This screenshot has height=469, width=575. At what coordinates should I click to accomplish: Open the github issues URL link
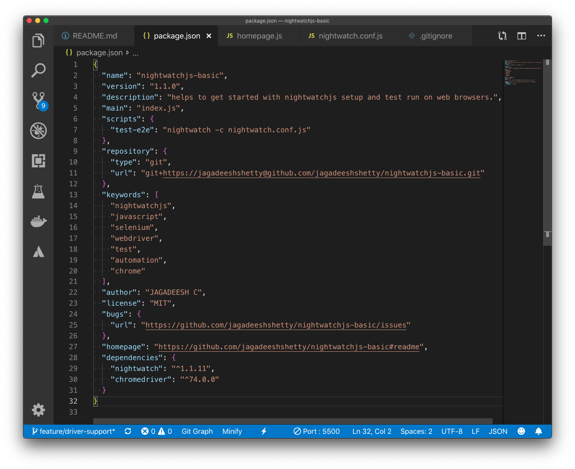[x=276, y=325]
